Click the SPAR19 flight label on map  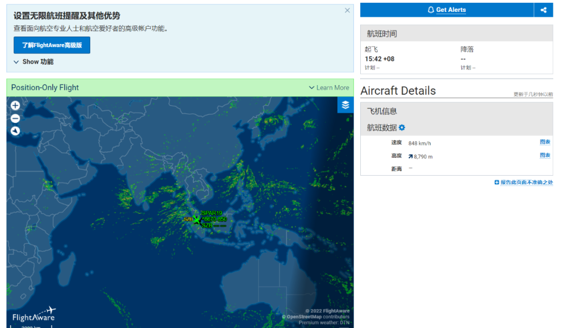[212, 213]
